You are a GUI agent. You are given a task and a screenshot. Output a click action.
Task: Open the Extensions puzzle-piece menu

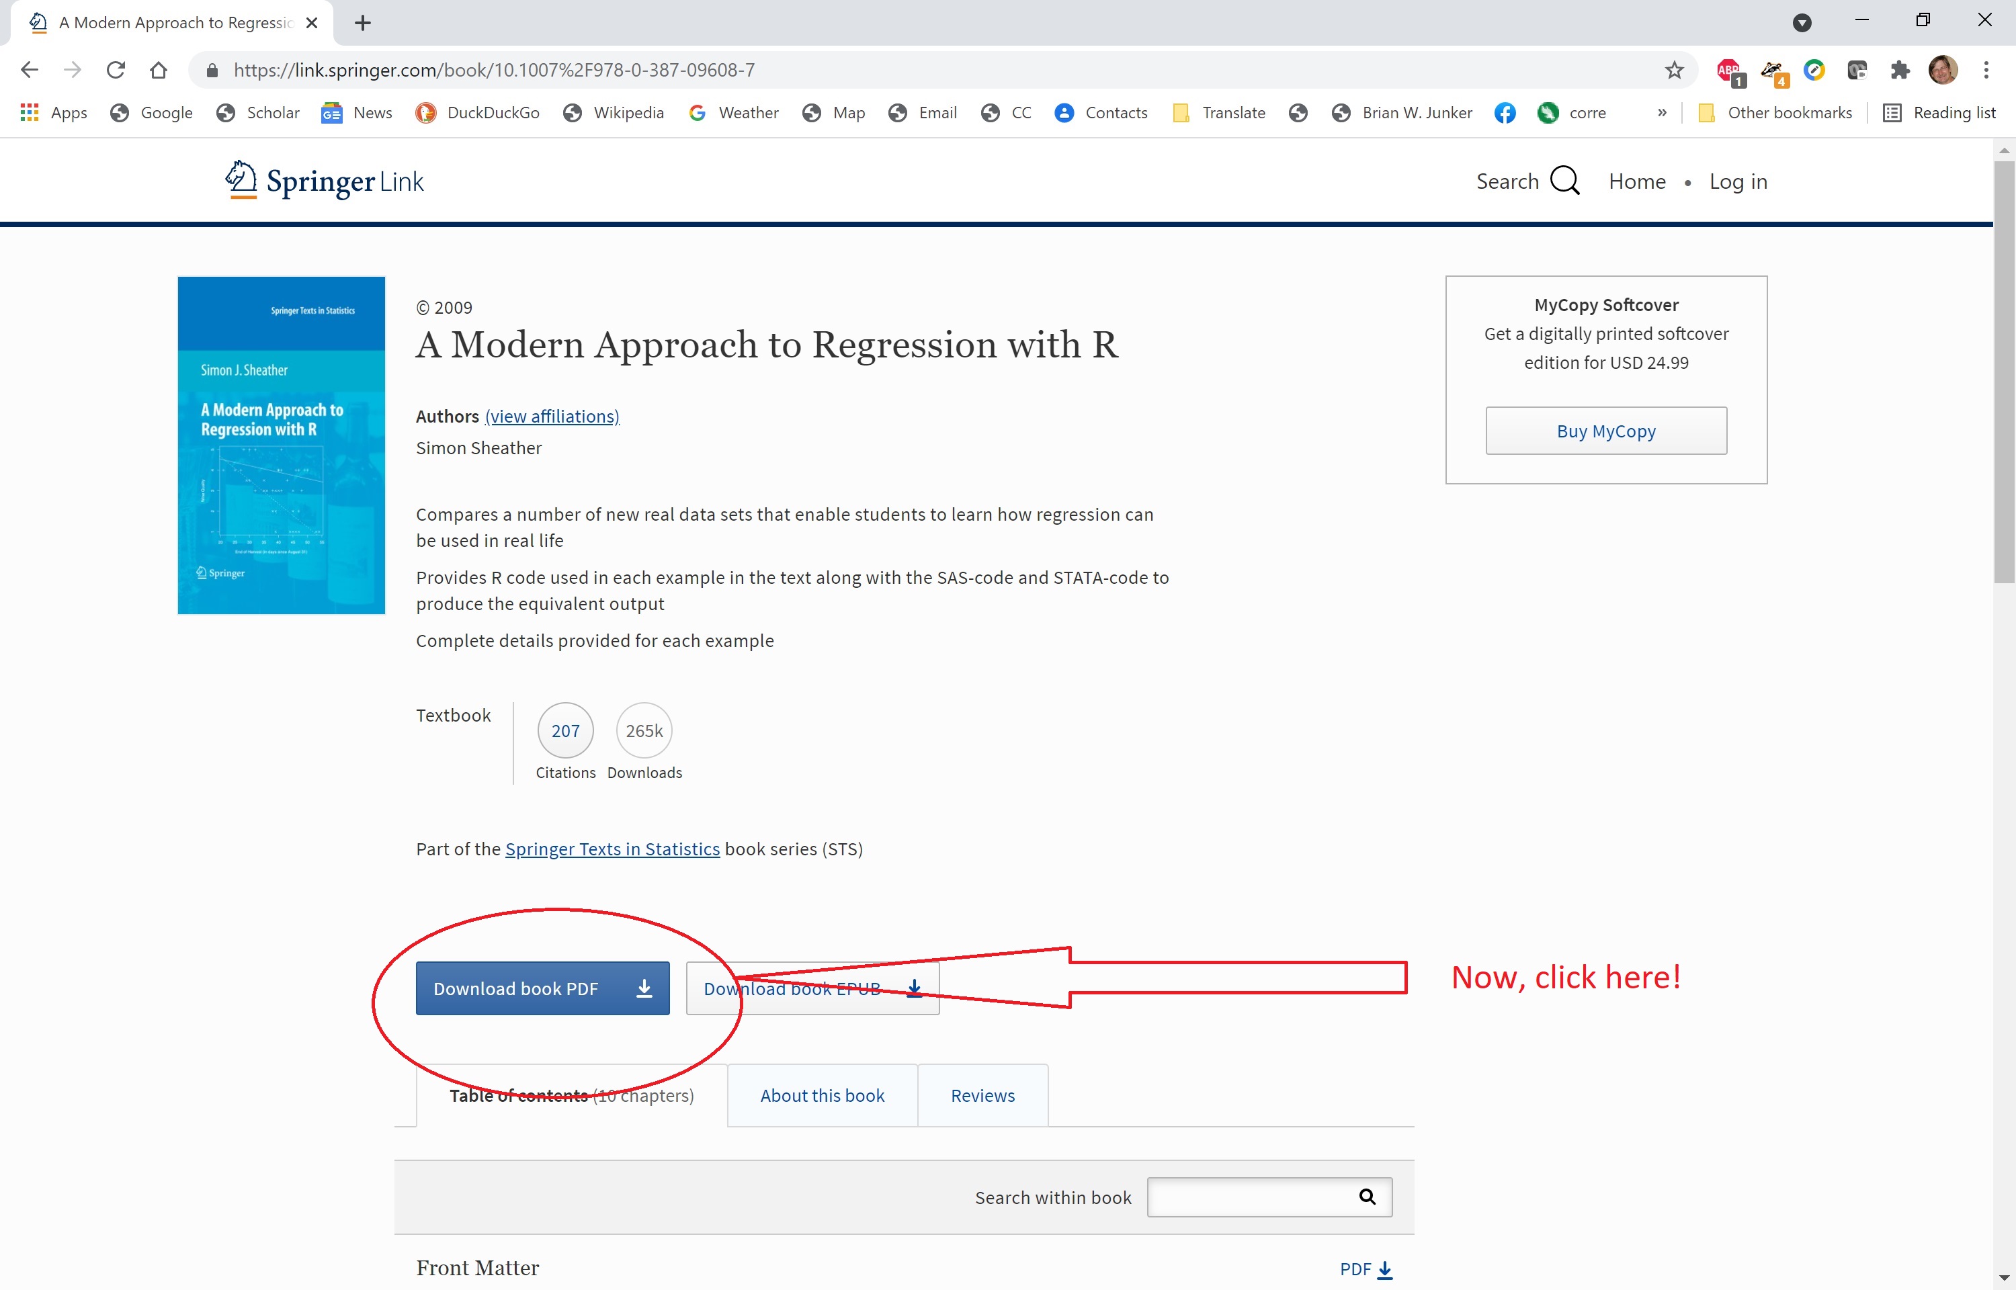click(1900, 69)
